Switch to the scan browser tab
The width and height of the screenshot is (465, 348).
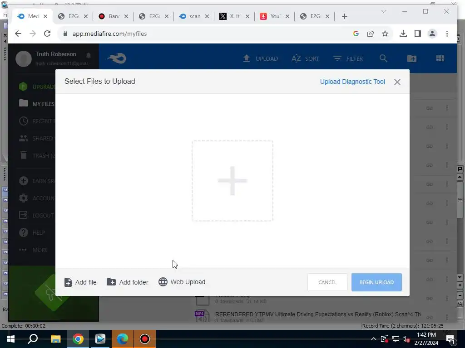(194, 16)
